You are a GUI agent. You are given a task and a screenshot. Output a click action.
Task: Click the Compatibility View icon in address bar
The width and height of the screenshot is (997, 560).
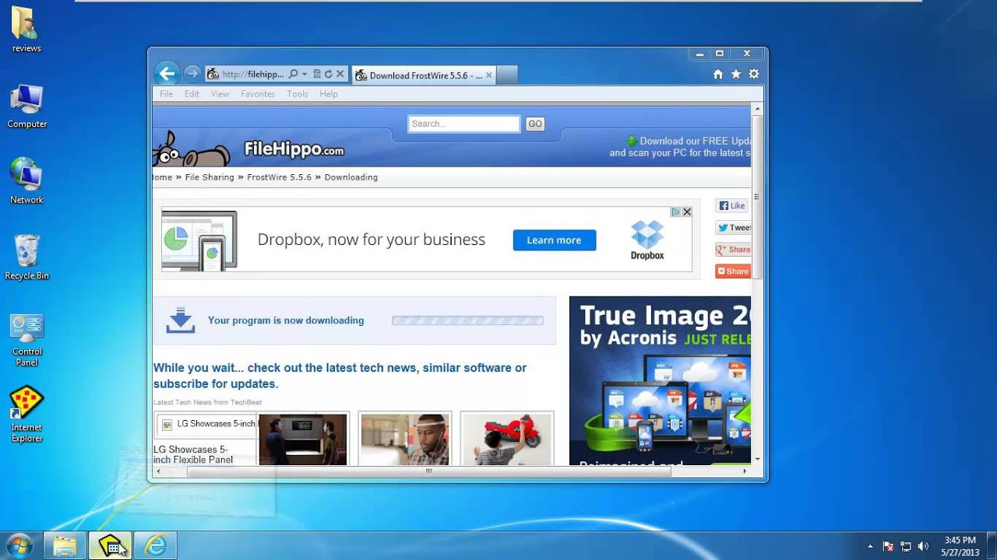click(x=317, y=75)
